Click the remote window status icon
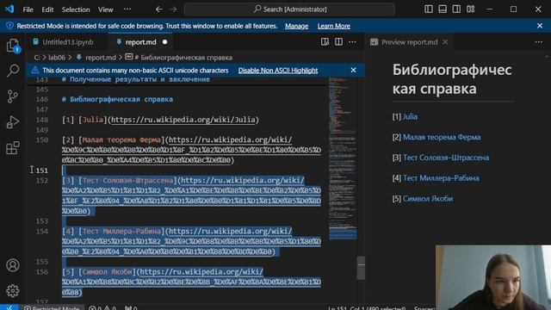Viewport: 551px width, 310px height. pyautogui.click(x=9, y=307)
